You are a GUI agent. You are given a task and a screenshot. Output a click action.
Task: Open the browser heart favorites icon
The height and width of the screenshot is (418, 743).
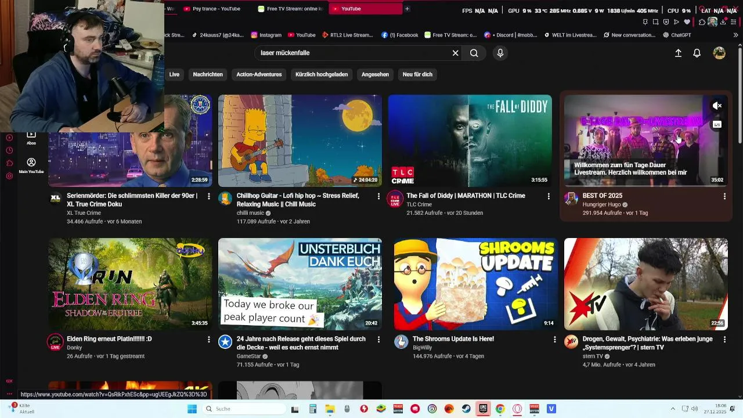tap(687, 22)
